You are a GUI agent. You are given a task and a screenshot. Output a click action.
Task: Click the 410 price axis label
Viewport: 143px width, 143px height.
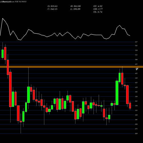[x=136, y=87]
